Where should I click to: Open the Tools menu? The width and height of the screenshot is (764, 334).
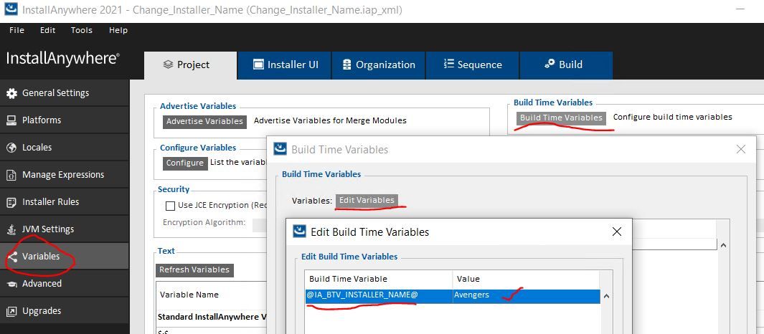[81, 30]
